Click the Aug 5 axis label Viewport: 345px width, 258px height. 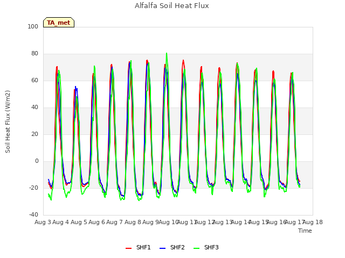[79, 222]
